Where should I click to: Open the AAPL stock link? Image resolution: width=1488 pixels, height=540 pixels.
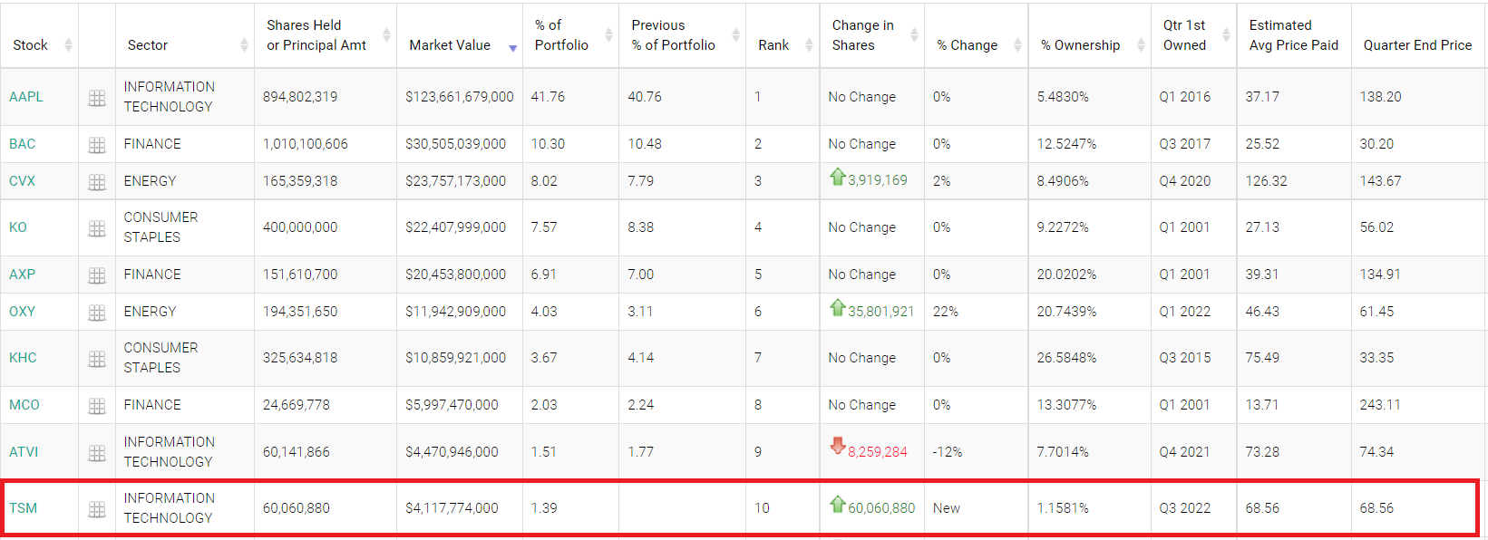pos(26,97)
